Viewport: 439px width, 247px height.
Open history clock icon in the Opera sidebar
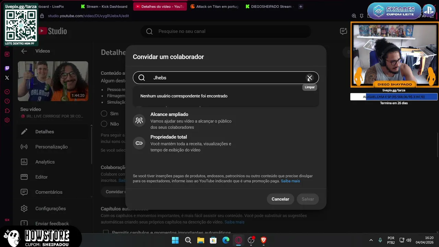7,101
